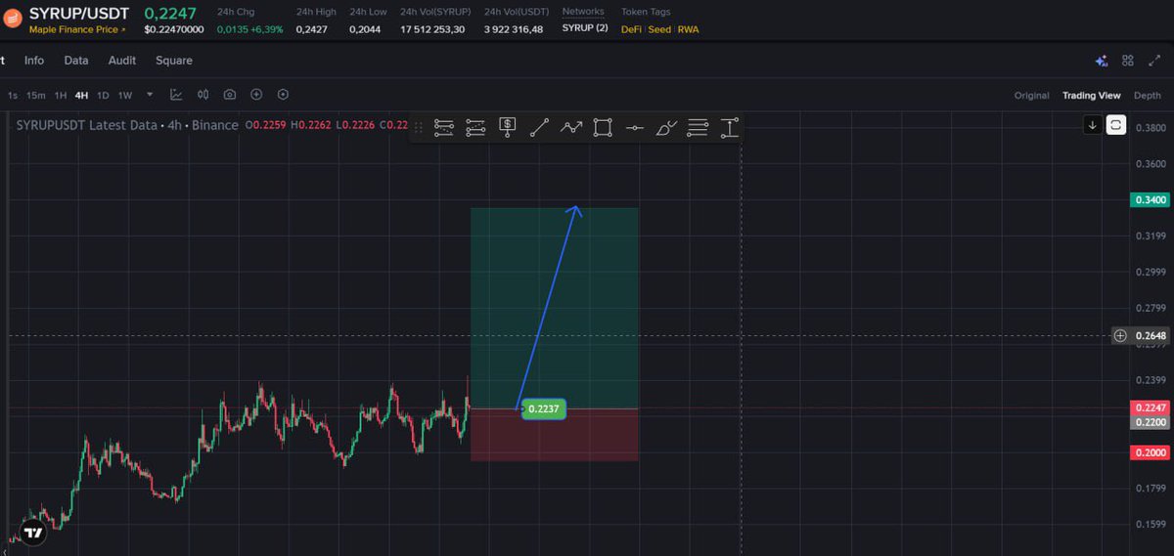Click the 24h Low value 0,2044

365,29
